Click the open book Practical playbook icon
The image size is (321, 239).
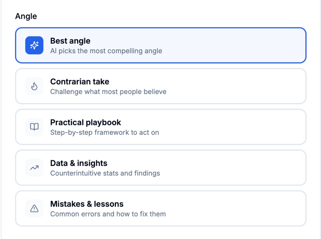(x=34, y=127)
